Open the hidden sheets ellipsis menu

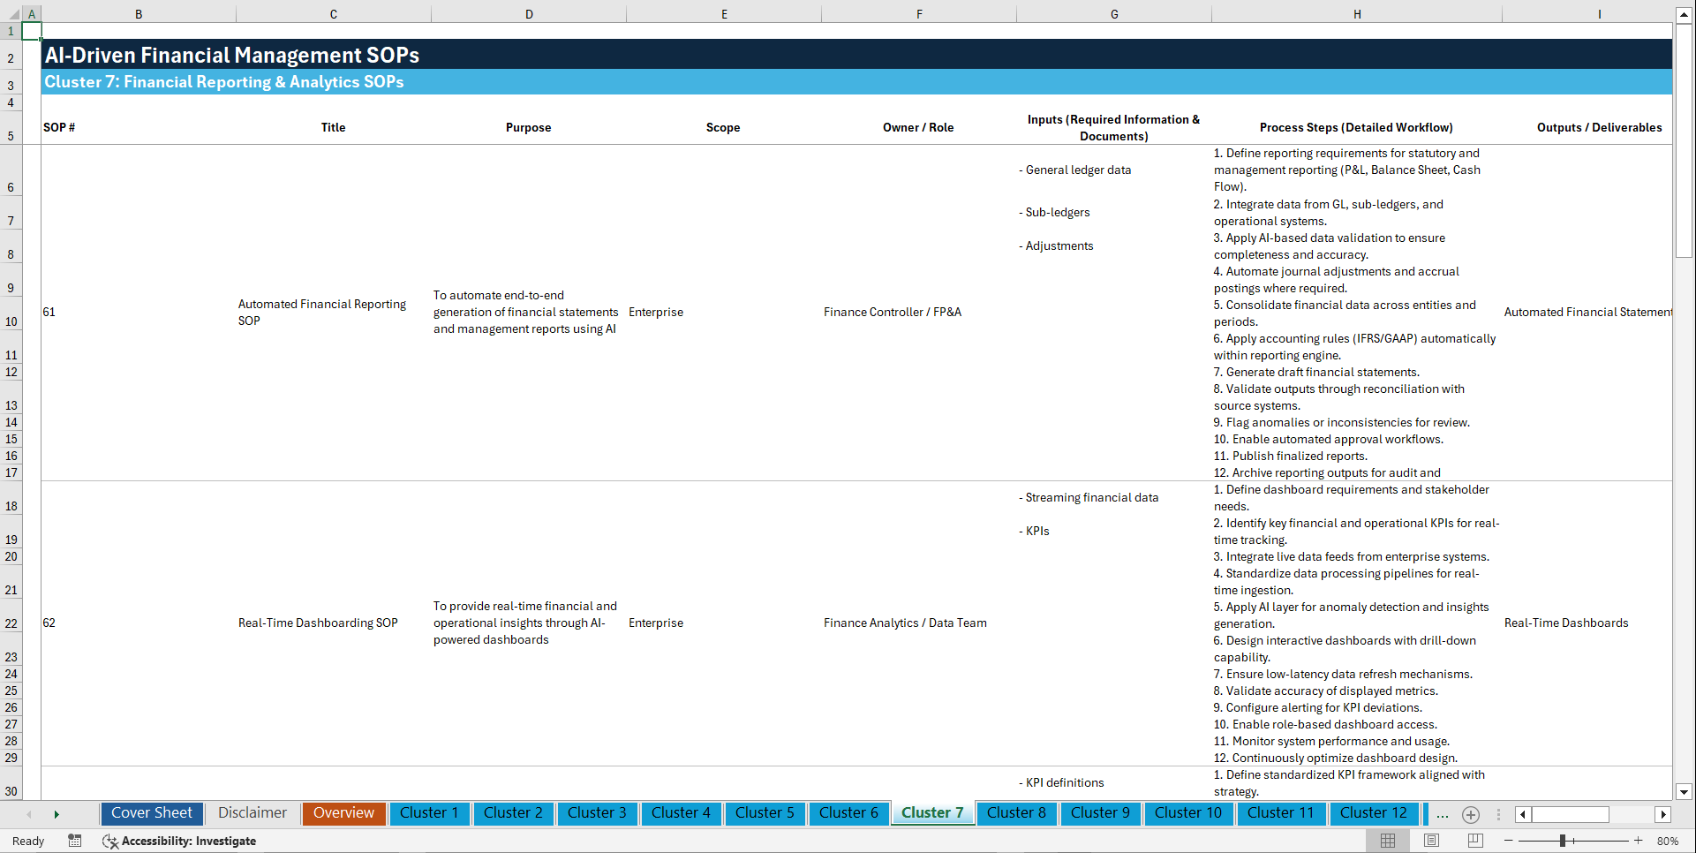(1442, 814)
